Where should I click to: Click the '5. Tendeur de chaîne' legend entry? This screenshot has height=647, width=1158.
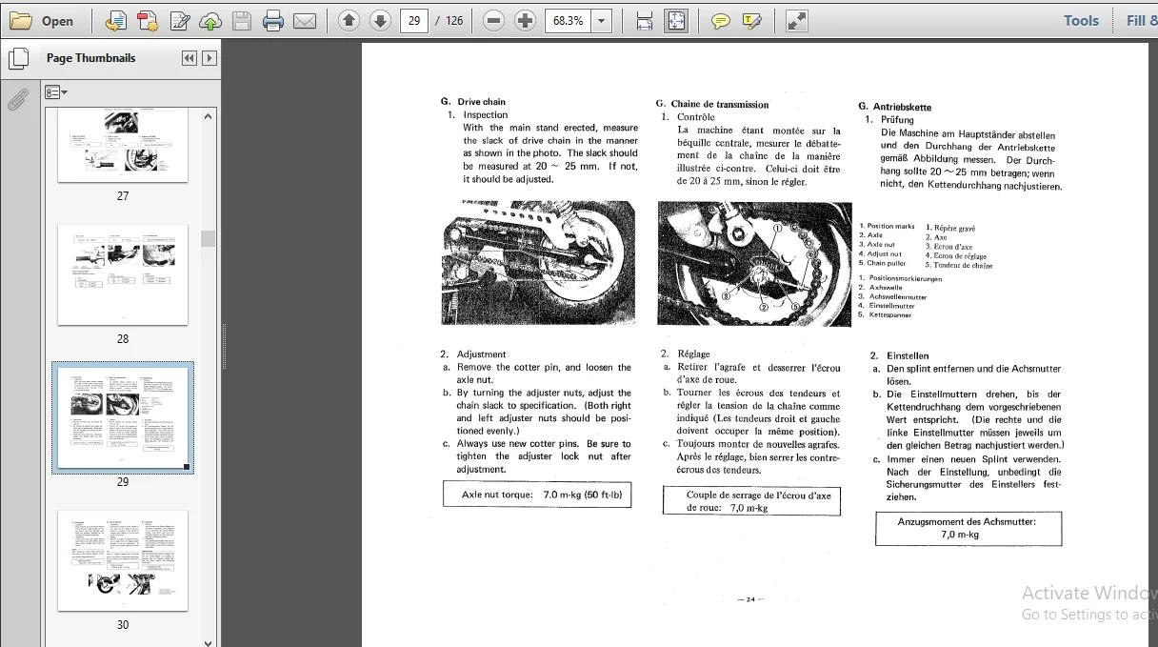click(x=959, y=265)
